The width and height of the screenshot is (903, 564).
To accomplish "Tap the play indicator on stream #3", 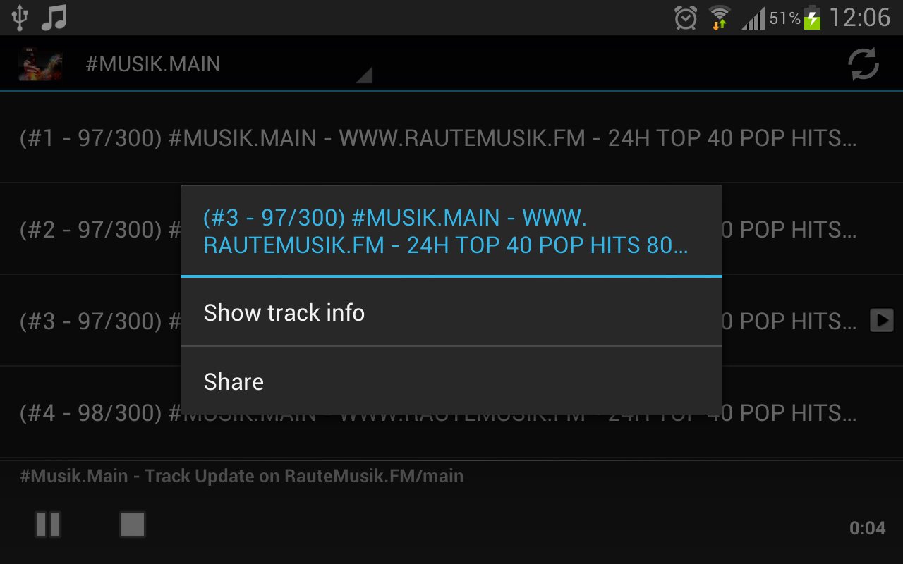I will click(x=882, y=321).
